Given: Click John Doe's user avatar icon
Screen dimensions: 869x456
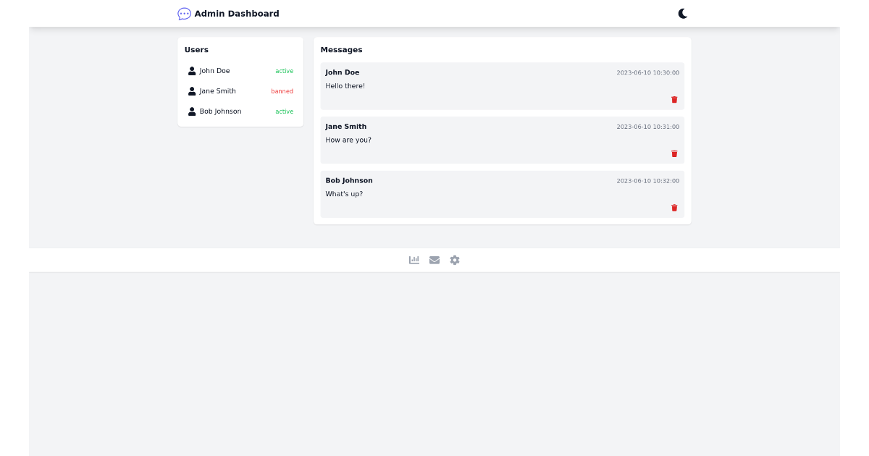Looking at the screenshot, I should [191, 70].
